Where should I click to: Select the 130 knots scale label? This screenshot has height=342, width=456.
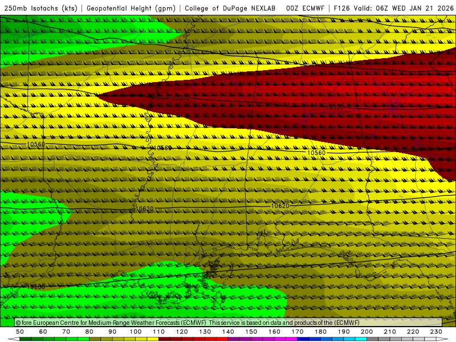(x=205, y=332)
